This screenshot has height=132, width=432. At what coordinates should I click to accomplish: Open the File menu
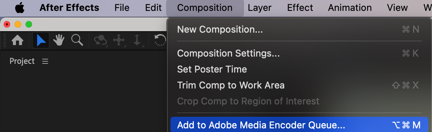pyautogui.click(x=122, y=8)
